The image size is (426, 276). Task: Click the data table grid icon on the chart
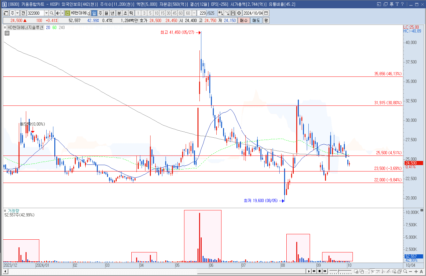tap(7, 33)
